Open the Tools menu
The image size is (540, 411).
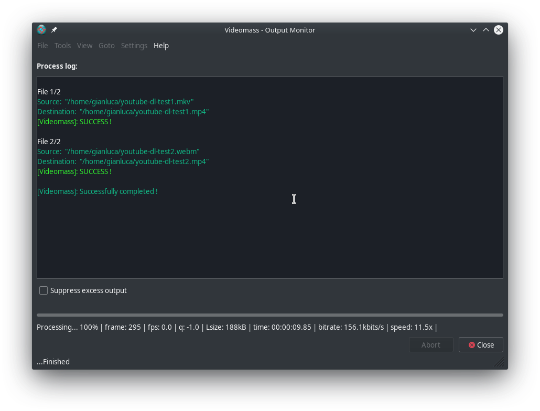[62, 46]
